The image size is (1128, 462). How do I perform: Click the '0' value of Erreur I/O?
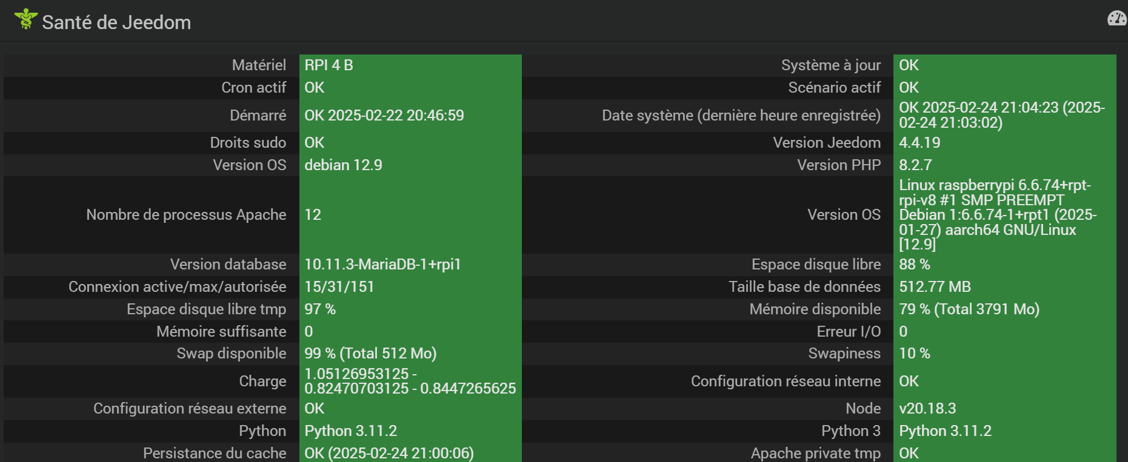(903, 331)
